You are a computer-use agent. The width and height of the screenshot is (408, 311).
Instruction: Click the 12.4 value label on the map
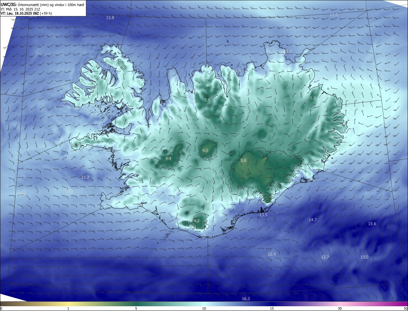[272, 254]
